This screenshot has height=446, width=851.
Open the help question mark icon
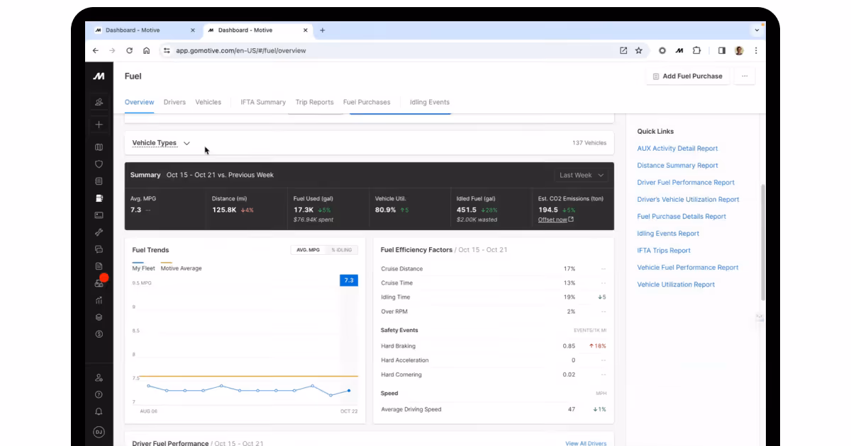point(99,395)
